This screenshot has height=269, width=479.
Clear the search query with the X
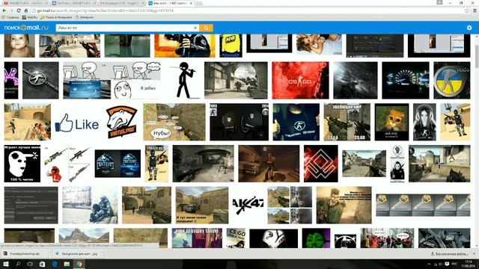(195, 28)
